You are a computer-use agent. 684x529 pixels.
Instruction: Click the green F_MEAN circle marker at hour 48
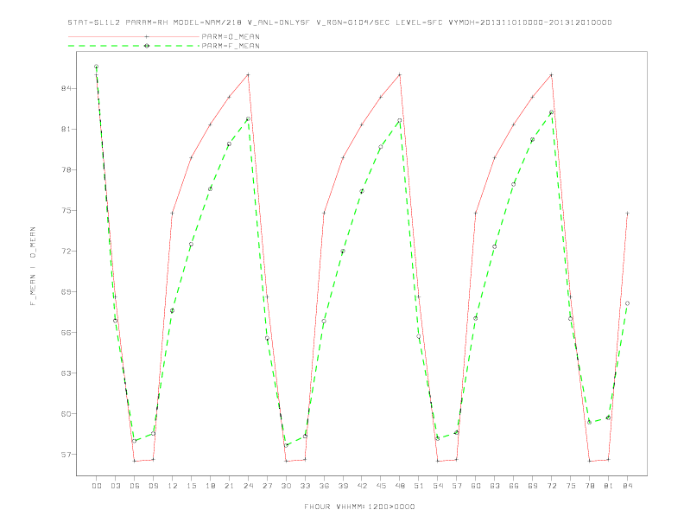(x=400, y=120)
